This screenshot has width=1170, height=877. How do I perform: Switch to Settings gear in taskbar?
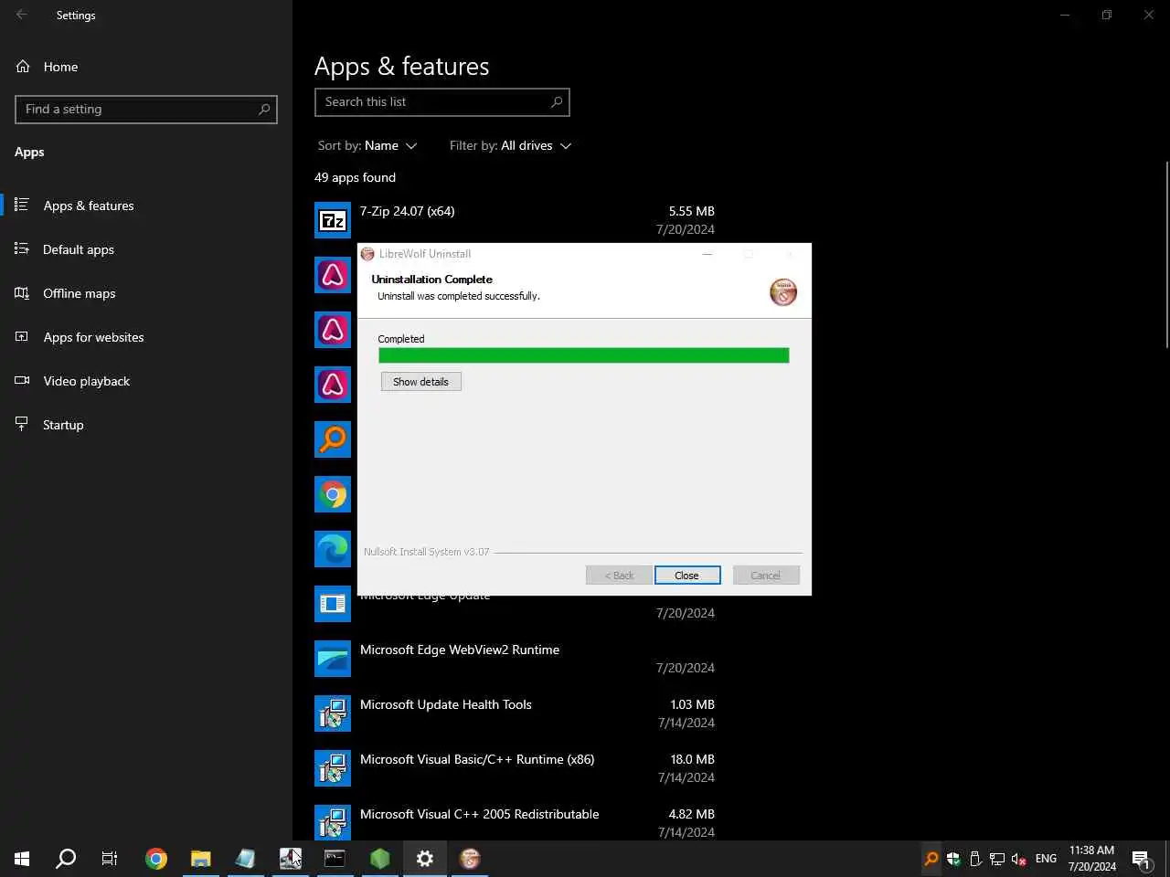424,859
